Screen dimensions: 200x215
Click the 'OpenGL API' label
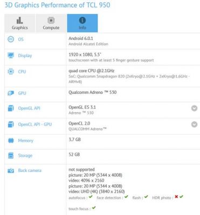29,108
